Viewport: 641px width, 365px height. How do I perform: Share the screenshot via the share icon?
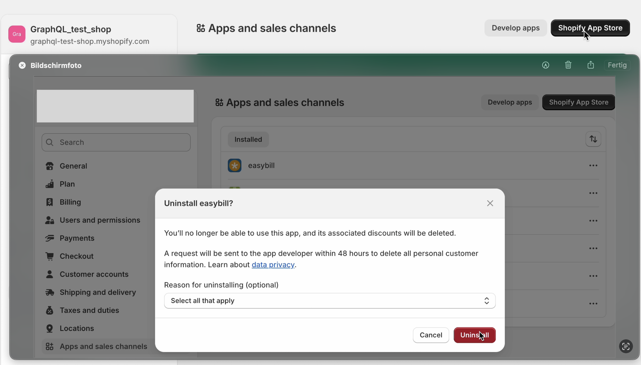point(591,65)
